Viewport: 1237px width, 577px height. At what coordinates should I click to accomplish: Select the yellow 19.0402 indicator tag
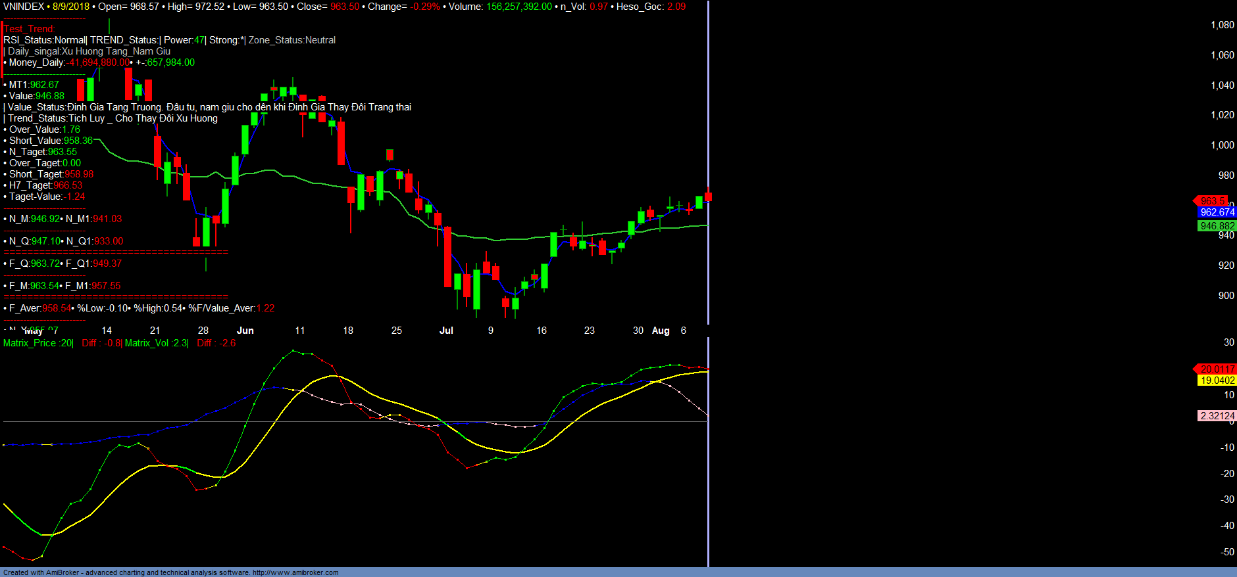tap(1217, 381)
